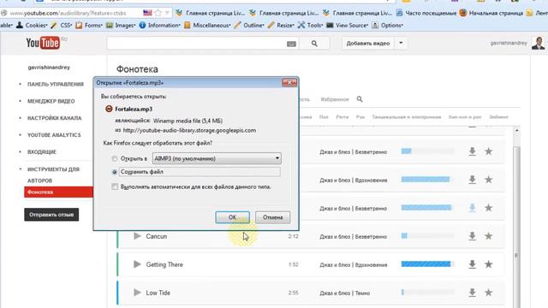Screen dimensions: 548x308
Task: Open the Tools developer toolbar menu
Action: point(311,25)
